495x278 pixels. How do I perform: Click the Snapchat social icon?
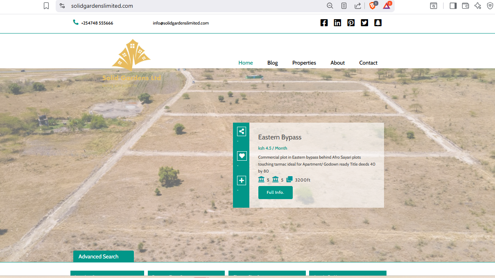pyautogui.click(x=378, y=23)
